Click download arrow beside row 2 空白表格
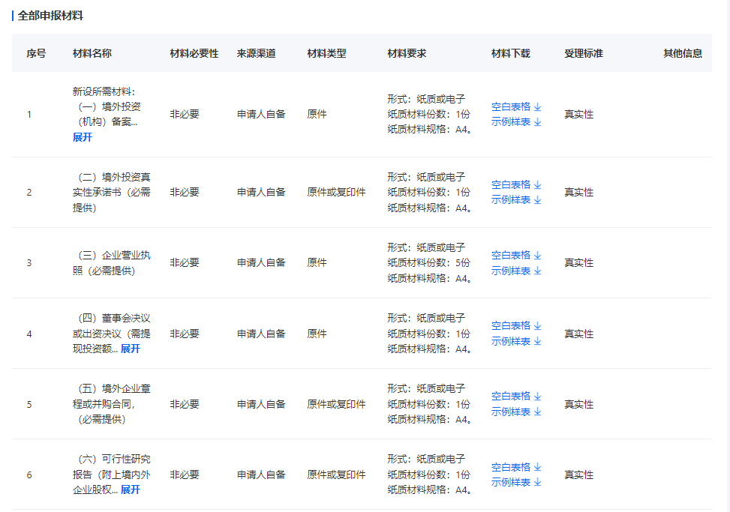Viewport: 730px width, 512px height. (537, 184)
